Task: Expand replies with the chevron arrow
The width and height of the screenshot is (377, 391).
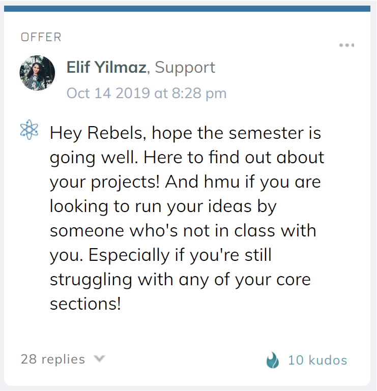Action: (99, 358)
